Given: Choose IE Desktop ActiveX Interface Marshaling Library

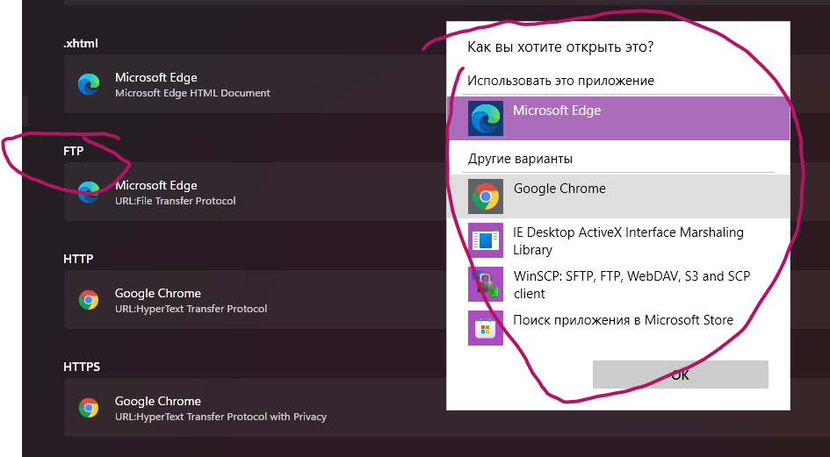Looking at the screenshot, I should click(618, 240).
